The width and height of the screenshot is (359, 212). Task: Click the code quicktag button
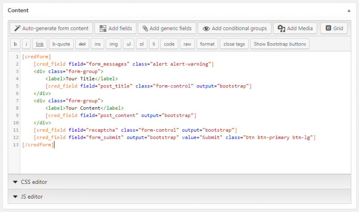point(169,44)
